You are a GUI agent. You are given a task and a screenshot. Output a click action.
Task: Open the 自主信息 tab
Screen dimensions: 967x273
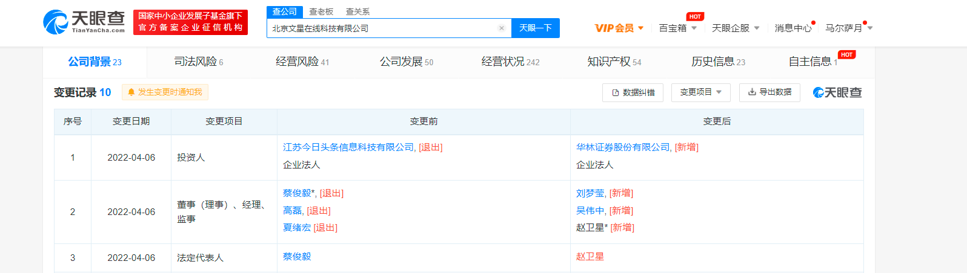813,62
